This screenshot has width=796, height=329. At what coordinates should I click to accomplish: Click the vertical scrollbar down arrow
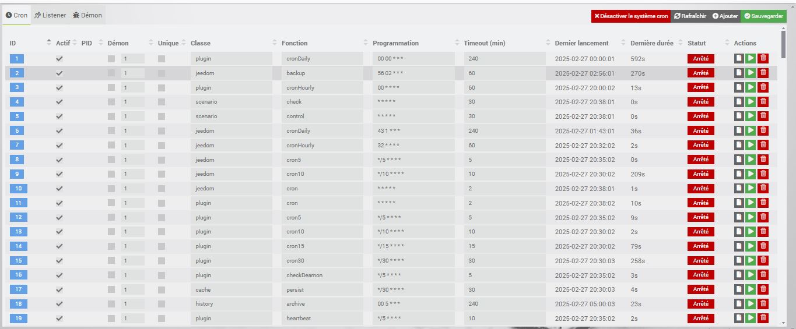[x=783, y=321]
